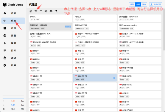Pick the 台湾 01 Trojan node
165x112 pixels.
click(x=139, y=95)
